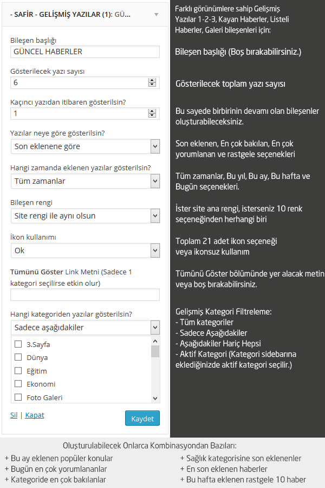Click the Bileşen başlığı text field
Viewport: 325px width, 488px height.
[x=85, y=52]
